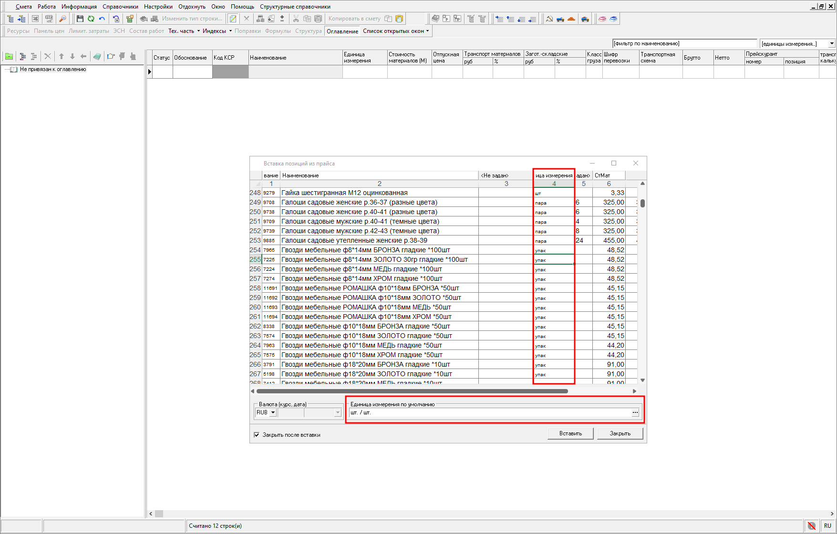Click the save floppy disk icon
This screenshot has width=837, height=534.
coord(80,19)
